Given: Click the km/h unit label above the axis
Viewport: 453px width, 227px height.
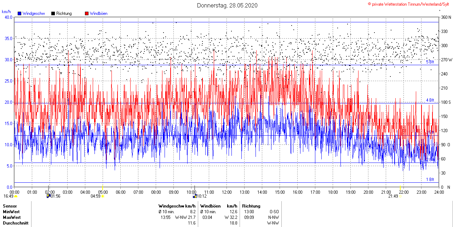Looking at the screenshot, I should pos(6,12).
